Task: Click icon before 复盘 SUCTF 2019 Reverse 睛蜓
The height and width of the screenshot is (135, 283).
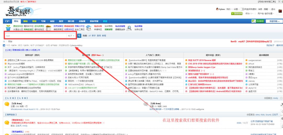Action: click(x=186, y=60)
